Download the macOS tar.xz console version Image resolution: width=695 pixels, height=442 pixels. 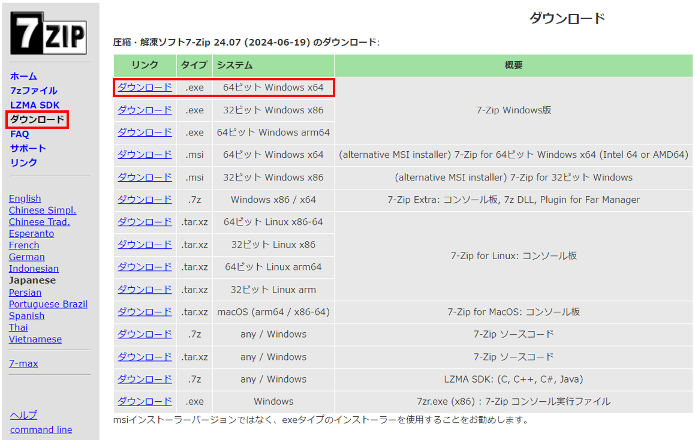(x=145, y=312)
